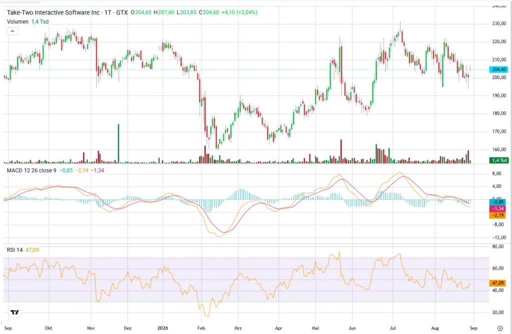Click the 190,00 price level on the price axis
This screenshot has width=512, height=334.
click(x=499, y=95)
